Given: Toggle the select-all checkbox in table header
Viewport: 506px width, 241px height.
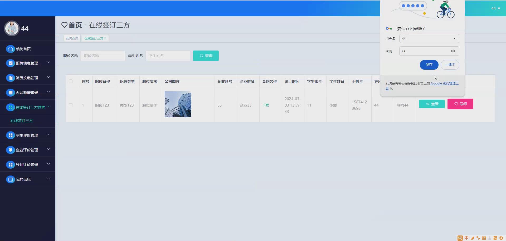Looking at the screenshot, I should coord(71,81).
